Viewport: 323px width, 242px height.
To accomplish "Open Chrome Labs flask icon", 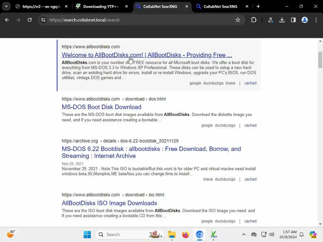I will 270,20.
